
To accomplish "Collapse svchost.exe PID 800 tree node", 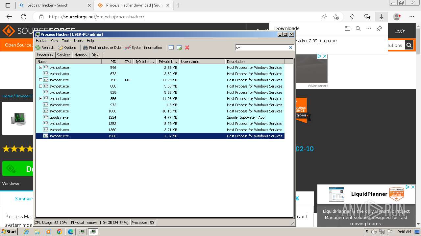I will click(40, 86).
